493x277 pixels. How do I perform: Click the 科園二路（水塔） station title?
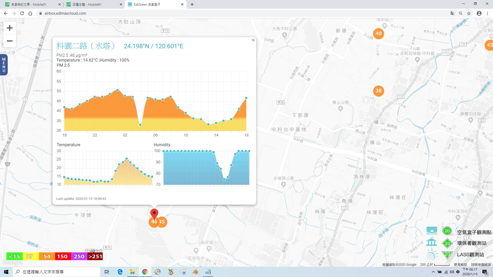coord(86,46)
